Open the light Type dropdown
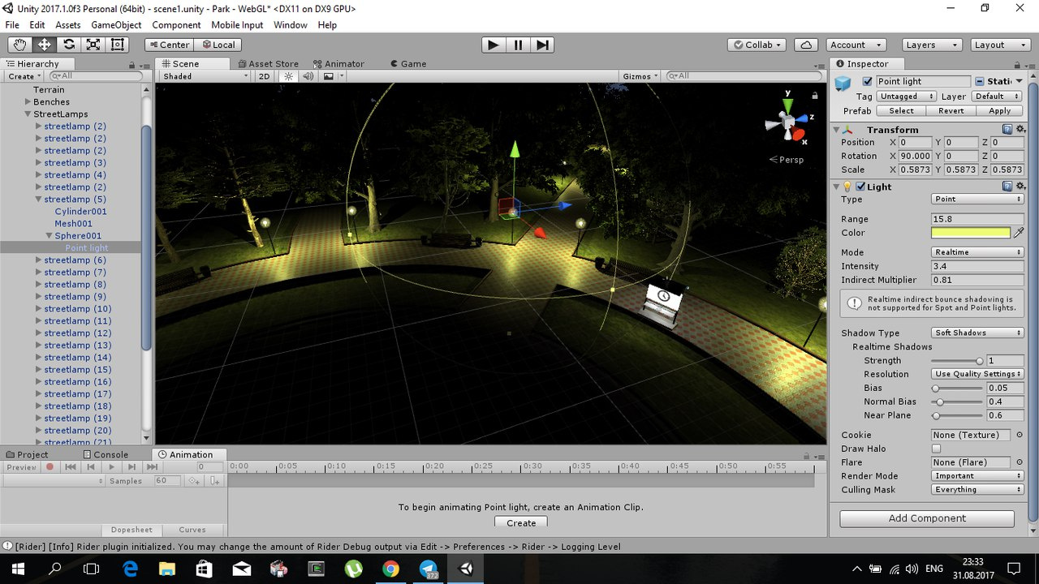Image resolution: width=1039 pixels, height=584 pixels. [977, 199]
